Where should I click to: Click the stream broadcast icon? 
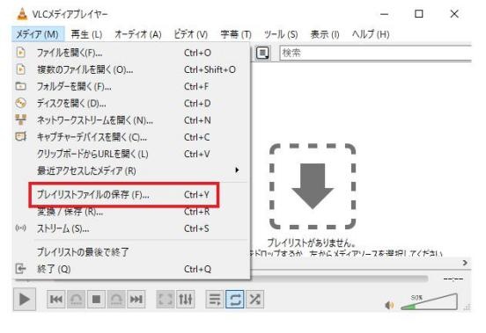[x=21, y=228]
